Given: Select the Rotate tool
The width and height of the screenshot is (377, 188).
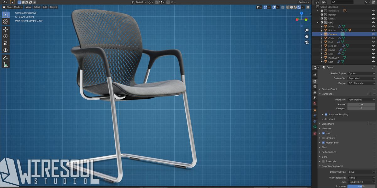Looking at the screenshot, I should point(5,36).
